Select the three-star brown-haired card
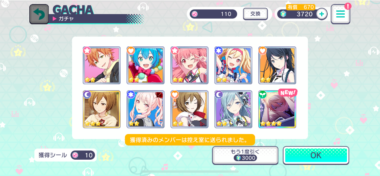This screenshot has height=176, width=380. tap(102, 109)
